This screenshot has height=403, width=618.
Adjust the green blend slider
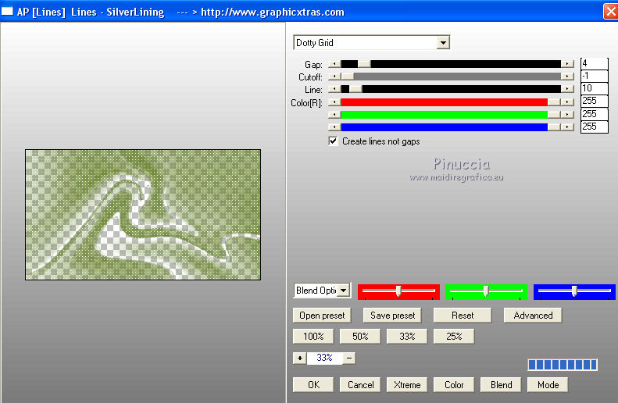point(486,291)
